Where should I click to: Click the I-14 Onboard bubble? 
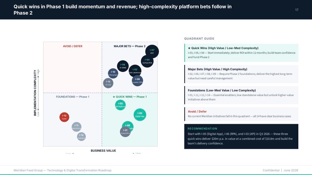coord(81,136)
